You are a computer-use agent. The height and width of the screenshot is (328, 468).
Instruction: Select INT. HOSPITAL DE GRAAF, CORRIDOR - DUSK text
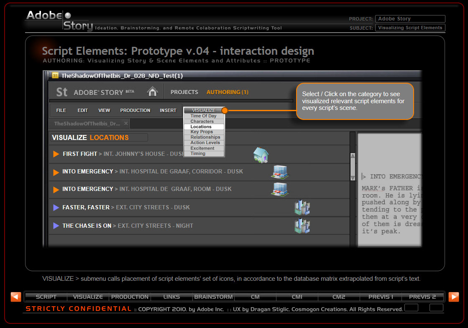point(181,171)
